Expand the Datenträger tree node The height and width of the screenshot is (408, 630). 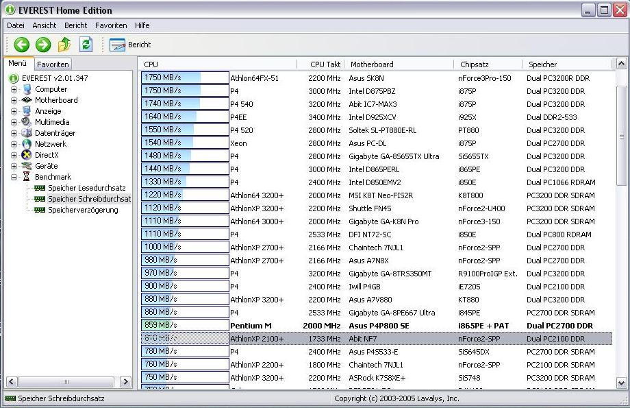(x=14, y=133)
